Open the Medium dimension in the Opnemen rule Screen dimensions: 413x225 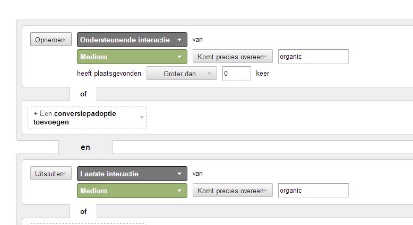point(132,57)
